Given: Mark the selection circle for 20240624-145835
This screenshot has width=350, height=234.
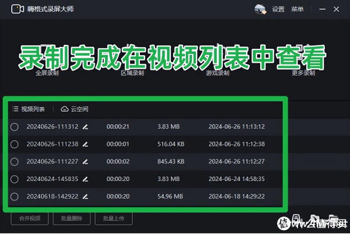Looking at the screenshot, I should point(15,179).
